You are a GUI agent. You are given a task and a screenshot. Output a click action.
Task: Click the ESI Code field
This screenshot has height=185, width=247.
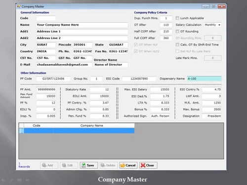(x=139, y=78)
